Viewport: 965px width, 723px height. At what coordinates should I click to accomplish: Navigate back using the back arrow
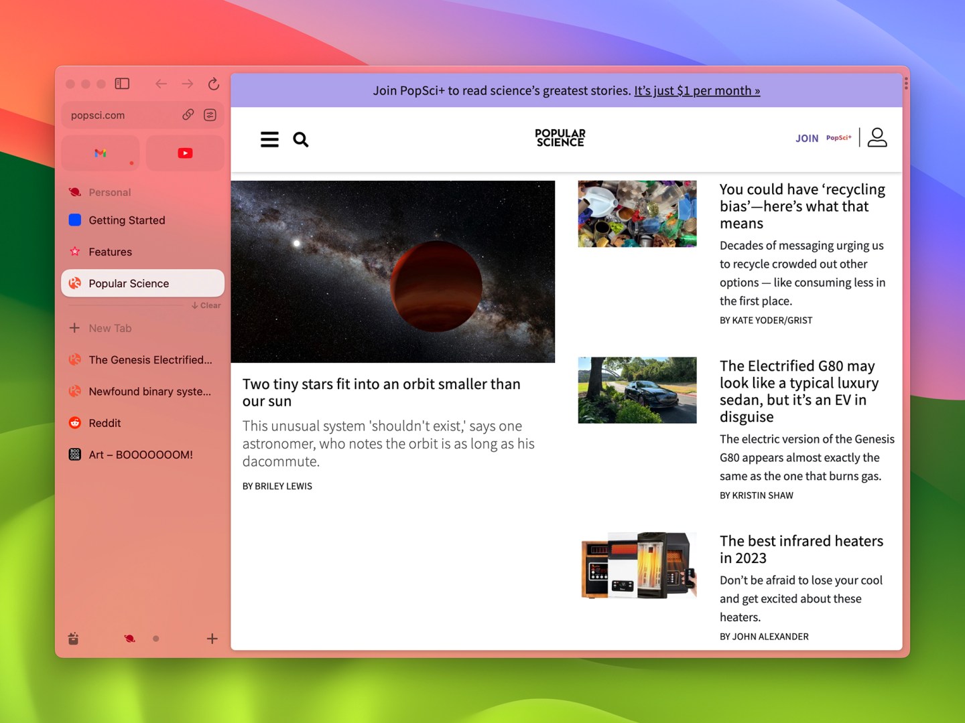tap(161, 84)
